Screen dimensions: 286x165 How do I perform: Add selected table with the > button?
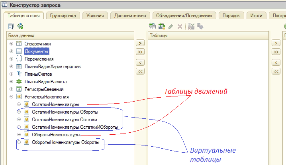coord(140,43)
